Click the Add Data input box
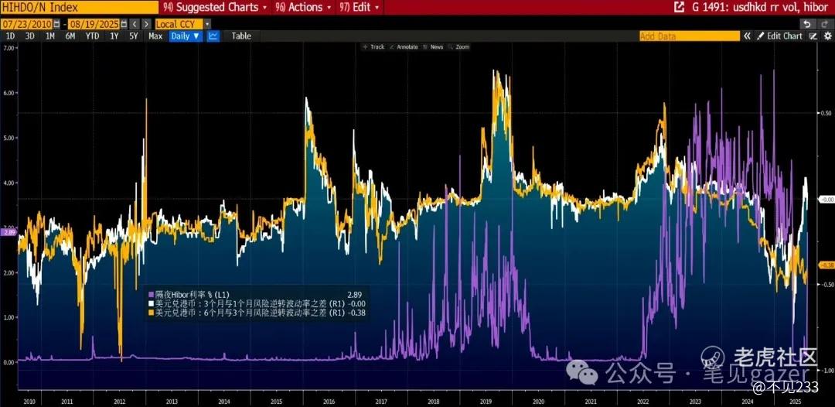Viewport: 835px width, 407px height. click(x=689, y=36)
